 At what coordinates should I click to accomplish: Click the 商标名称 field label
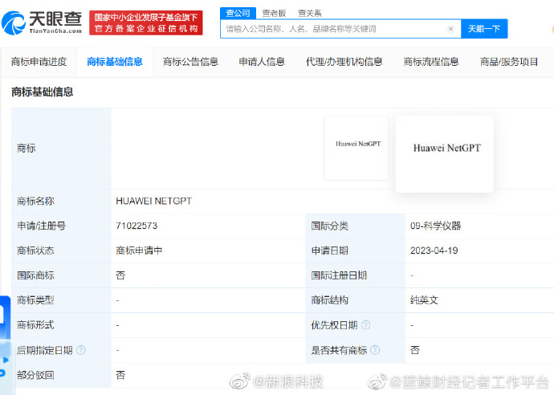pos(35,201)
